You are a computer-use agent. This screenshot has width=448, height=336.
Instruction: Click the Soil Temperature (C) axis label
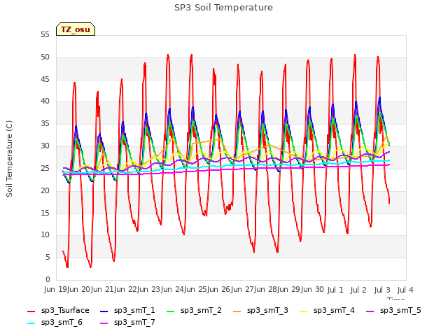[9, 159]
